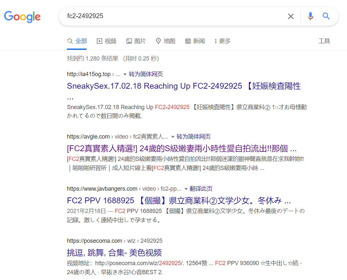Click 转为简体网页 beside ia415og.top result
The height and width of the screenshot is (280, 347).
point(146,74)
